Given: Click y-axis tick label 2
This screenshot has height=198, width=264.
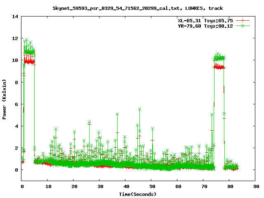Looking at the screenshot, I should pos(16,148).
